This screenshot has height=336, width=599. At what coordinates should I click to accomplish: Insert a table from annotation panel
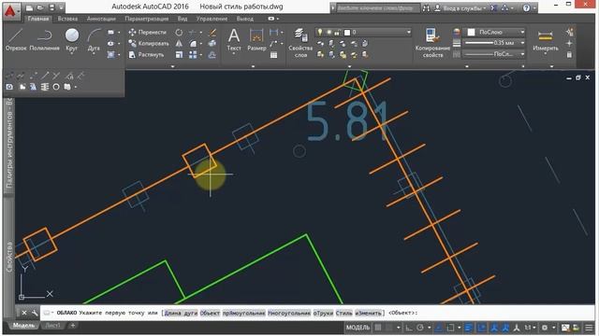click(x=274, y=55)
